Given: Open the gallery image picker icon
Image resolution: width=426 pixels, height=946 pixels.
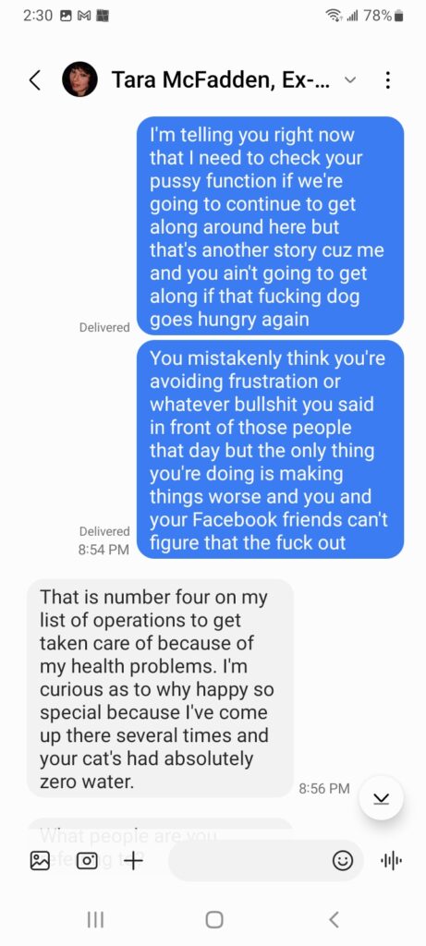Looking at the screenshot, I should point(40,860).
